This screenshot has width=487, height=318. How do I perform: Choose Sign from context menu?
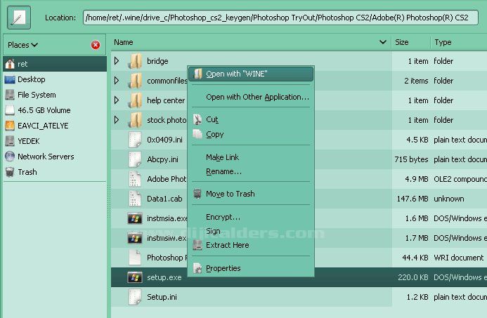[x=251, y=231]
